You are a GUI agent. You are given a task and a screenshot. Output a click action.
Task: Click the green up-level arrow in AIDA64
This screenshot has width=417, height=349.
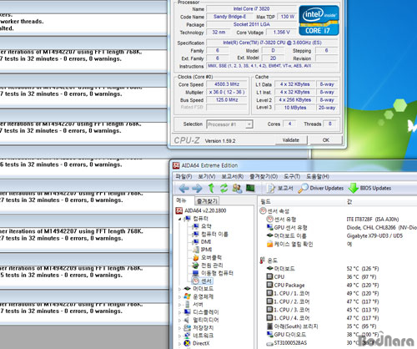pos(211,188)
